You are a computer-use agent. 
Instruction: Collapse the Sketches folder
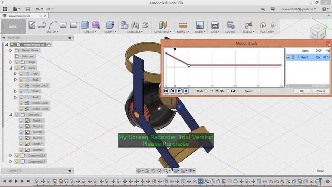11,115
